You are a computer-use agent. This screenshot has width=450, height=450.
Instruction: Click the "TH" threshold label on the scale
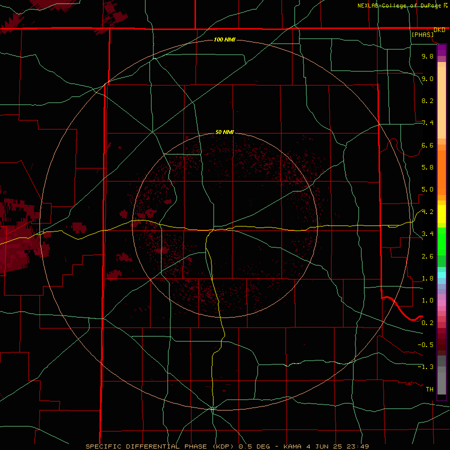click(429, 389)
